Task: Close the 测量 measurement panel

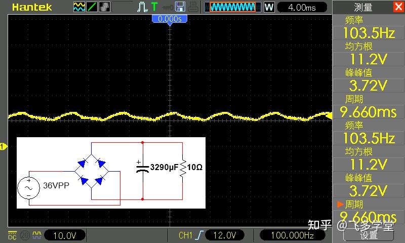Action: tap(398, 7)
